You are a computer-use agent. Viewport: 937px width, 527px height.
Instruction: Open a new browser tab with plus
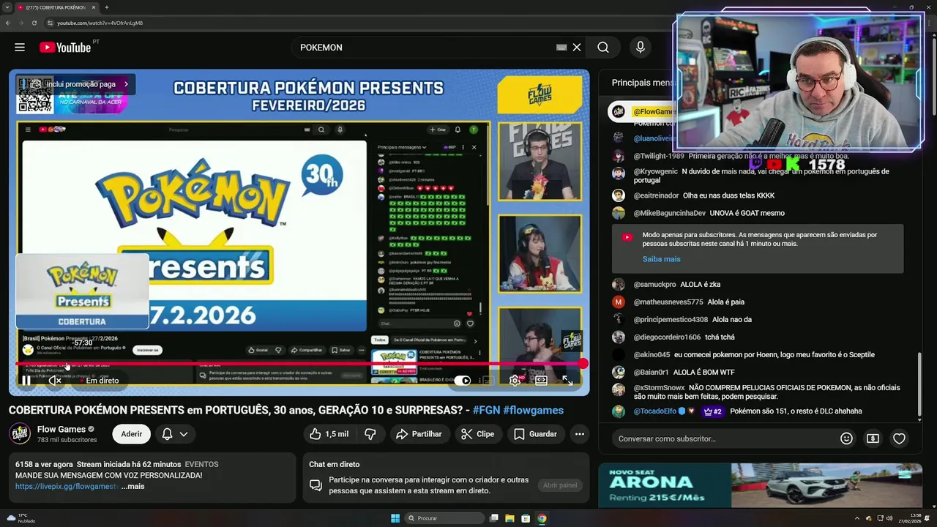(x=107, y=7)
